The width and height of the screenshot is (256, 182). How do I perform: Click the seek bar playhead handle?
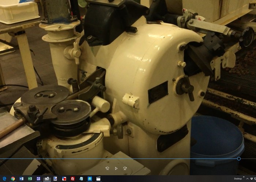pyautogui.click(x=239, y=159)
